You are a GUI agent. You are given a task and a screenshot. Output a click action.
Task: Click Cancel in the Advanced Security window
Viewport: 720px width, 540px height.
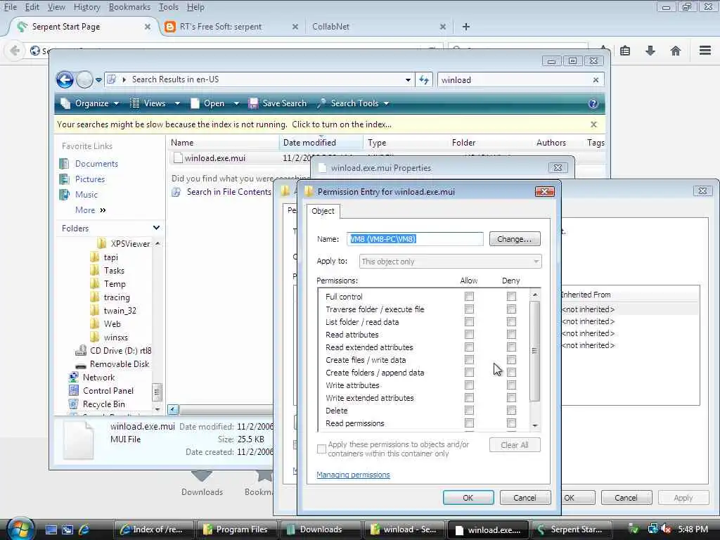(626, 498)
